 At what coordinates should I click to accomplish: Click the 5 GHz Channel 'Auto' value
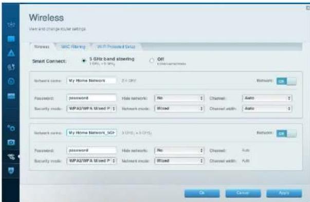point(246,150)
